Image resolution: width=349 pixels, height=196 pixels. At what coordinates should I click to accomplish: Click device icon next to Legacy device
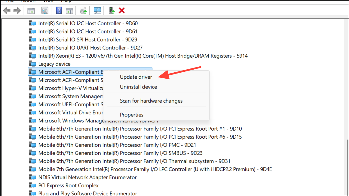(x=32, y=64)
